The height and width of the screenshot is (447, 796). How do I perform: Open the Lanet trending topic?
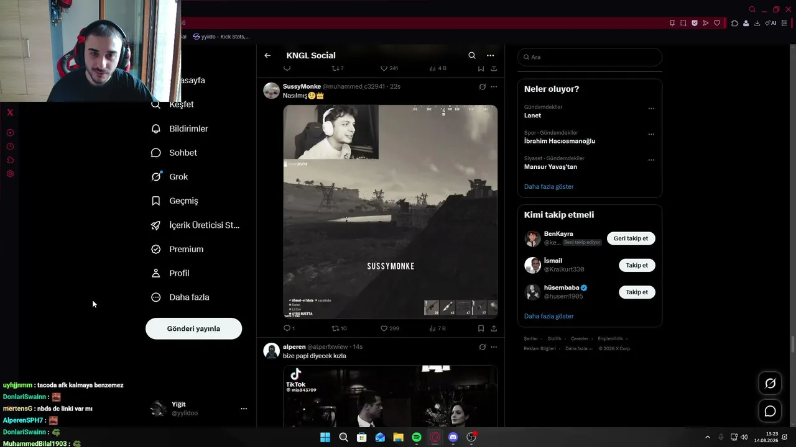click(x=532, y=115)
